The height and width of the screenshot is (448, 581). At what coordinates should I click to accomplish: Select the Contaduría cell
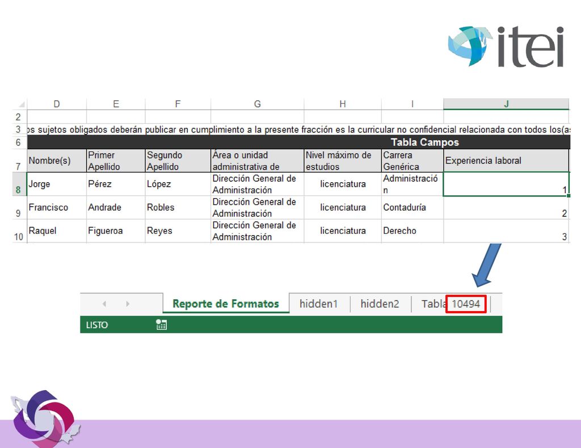click(412, 207)
